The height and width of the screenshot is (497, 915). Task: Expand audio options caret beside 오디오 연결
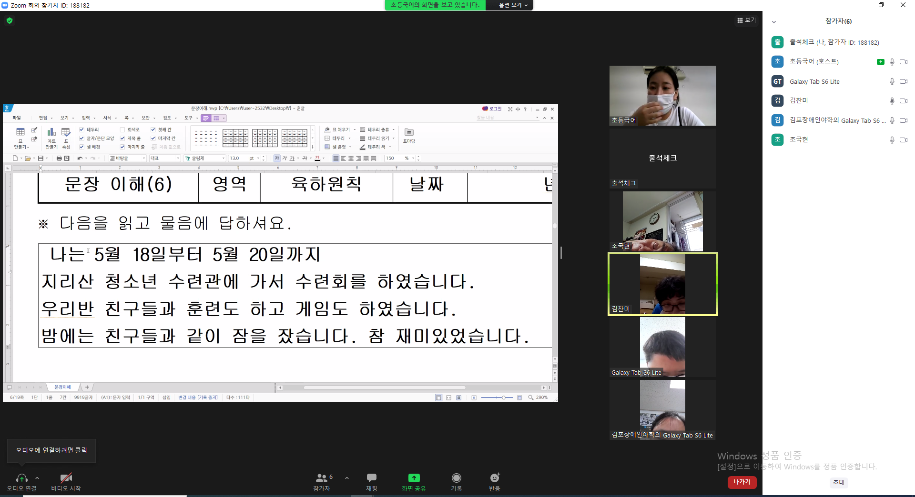click(37, 478)
